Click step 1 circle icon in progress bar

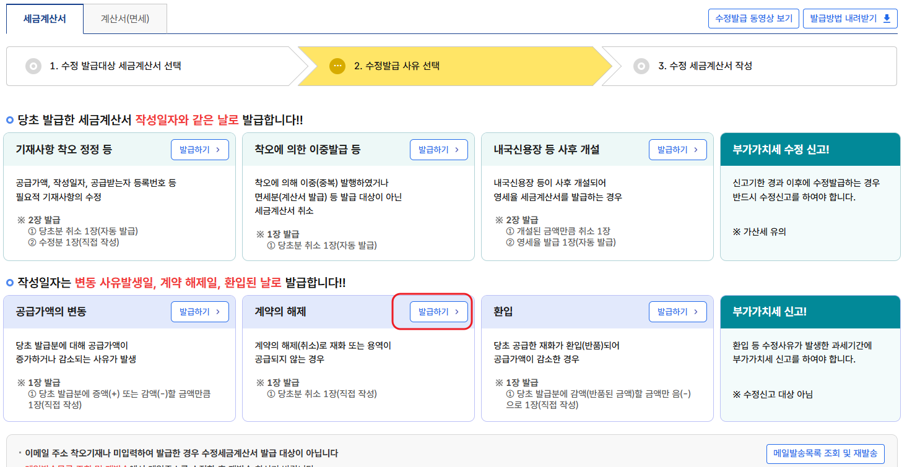(34, 67)
